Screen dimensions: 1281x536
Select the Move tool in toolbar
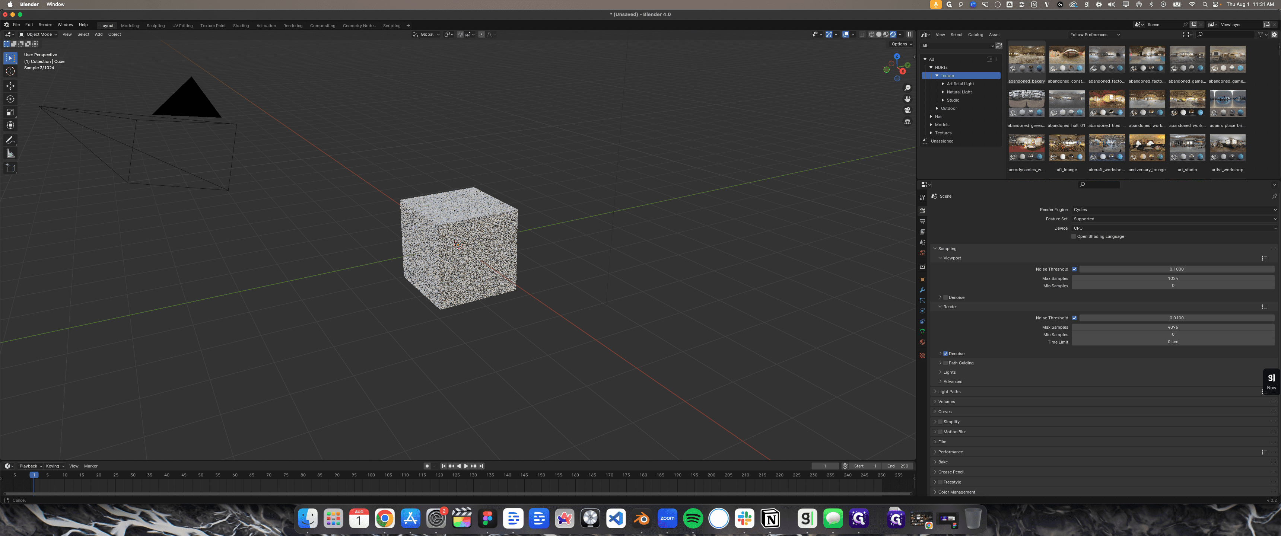tap(10, 86)
